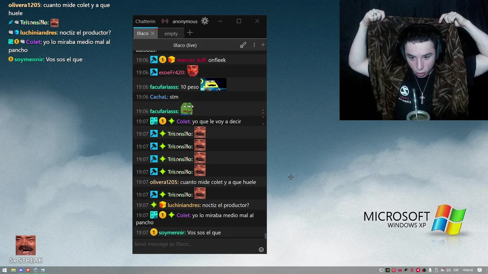This screenshot has height=274, width=488.
Task: Click esoeFr420's face emote
Action: [193, 71]
